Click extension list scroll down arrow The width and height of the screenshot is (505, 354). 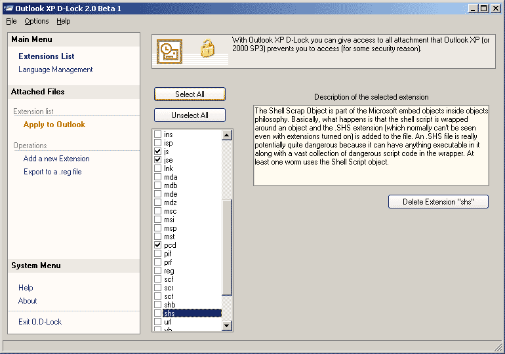pyautogui.click(x=227, y=326)
